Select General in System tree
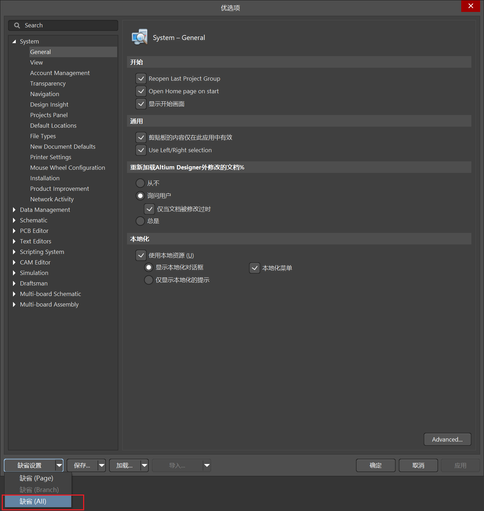 [73, 52]
